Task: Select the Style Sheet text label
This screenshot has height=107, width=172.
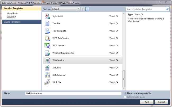Action: pos(58,16)
